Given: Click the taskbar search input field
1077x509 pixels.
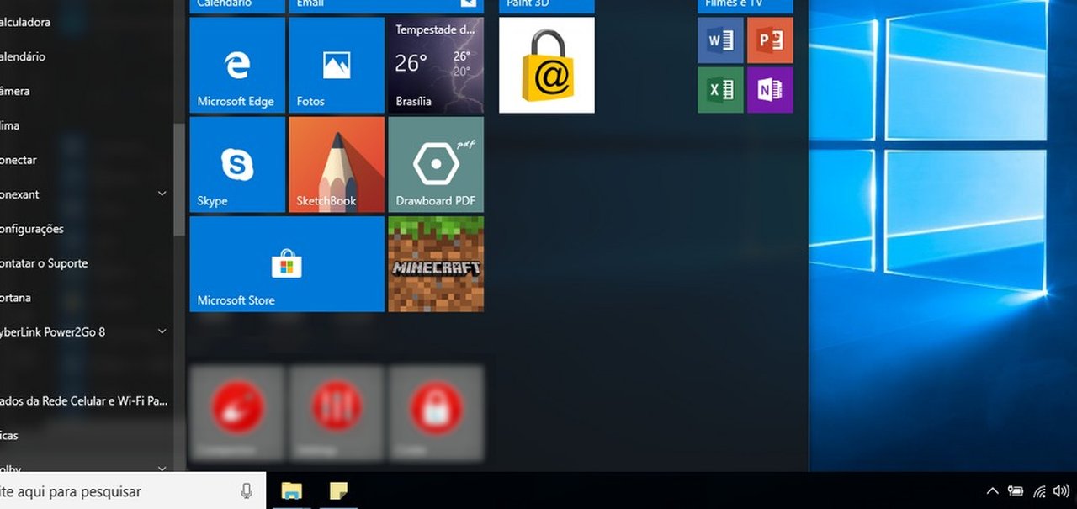Looking at the screenshot, I should (133, 491).
